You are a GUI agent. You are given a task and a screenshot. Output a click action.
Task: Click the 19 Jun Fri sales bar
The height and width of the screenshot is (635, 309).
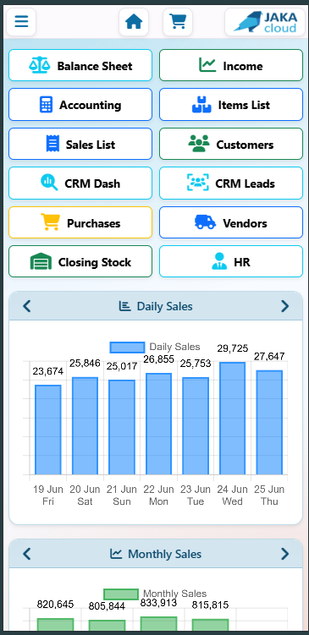[48, 430]
